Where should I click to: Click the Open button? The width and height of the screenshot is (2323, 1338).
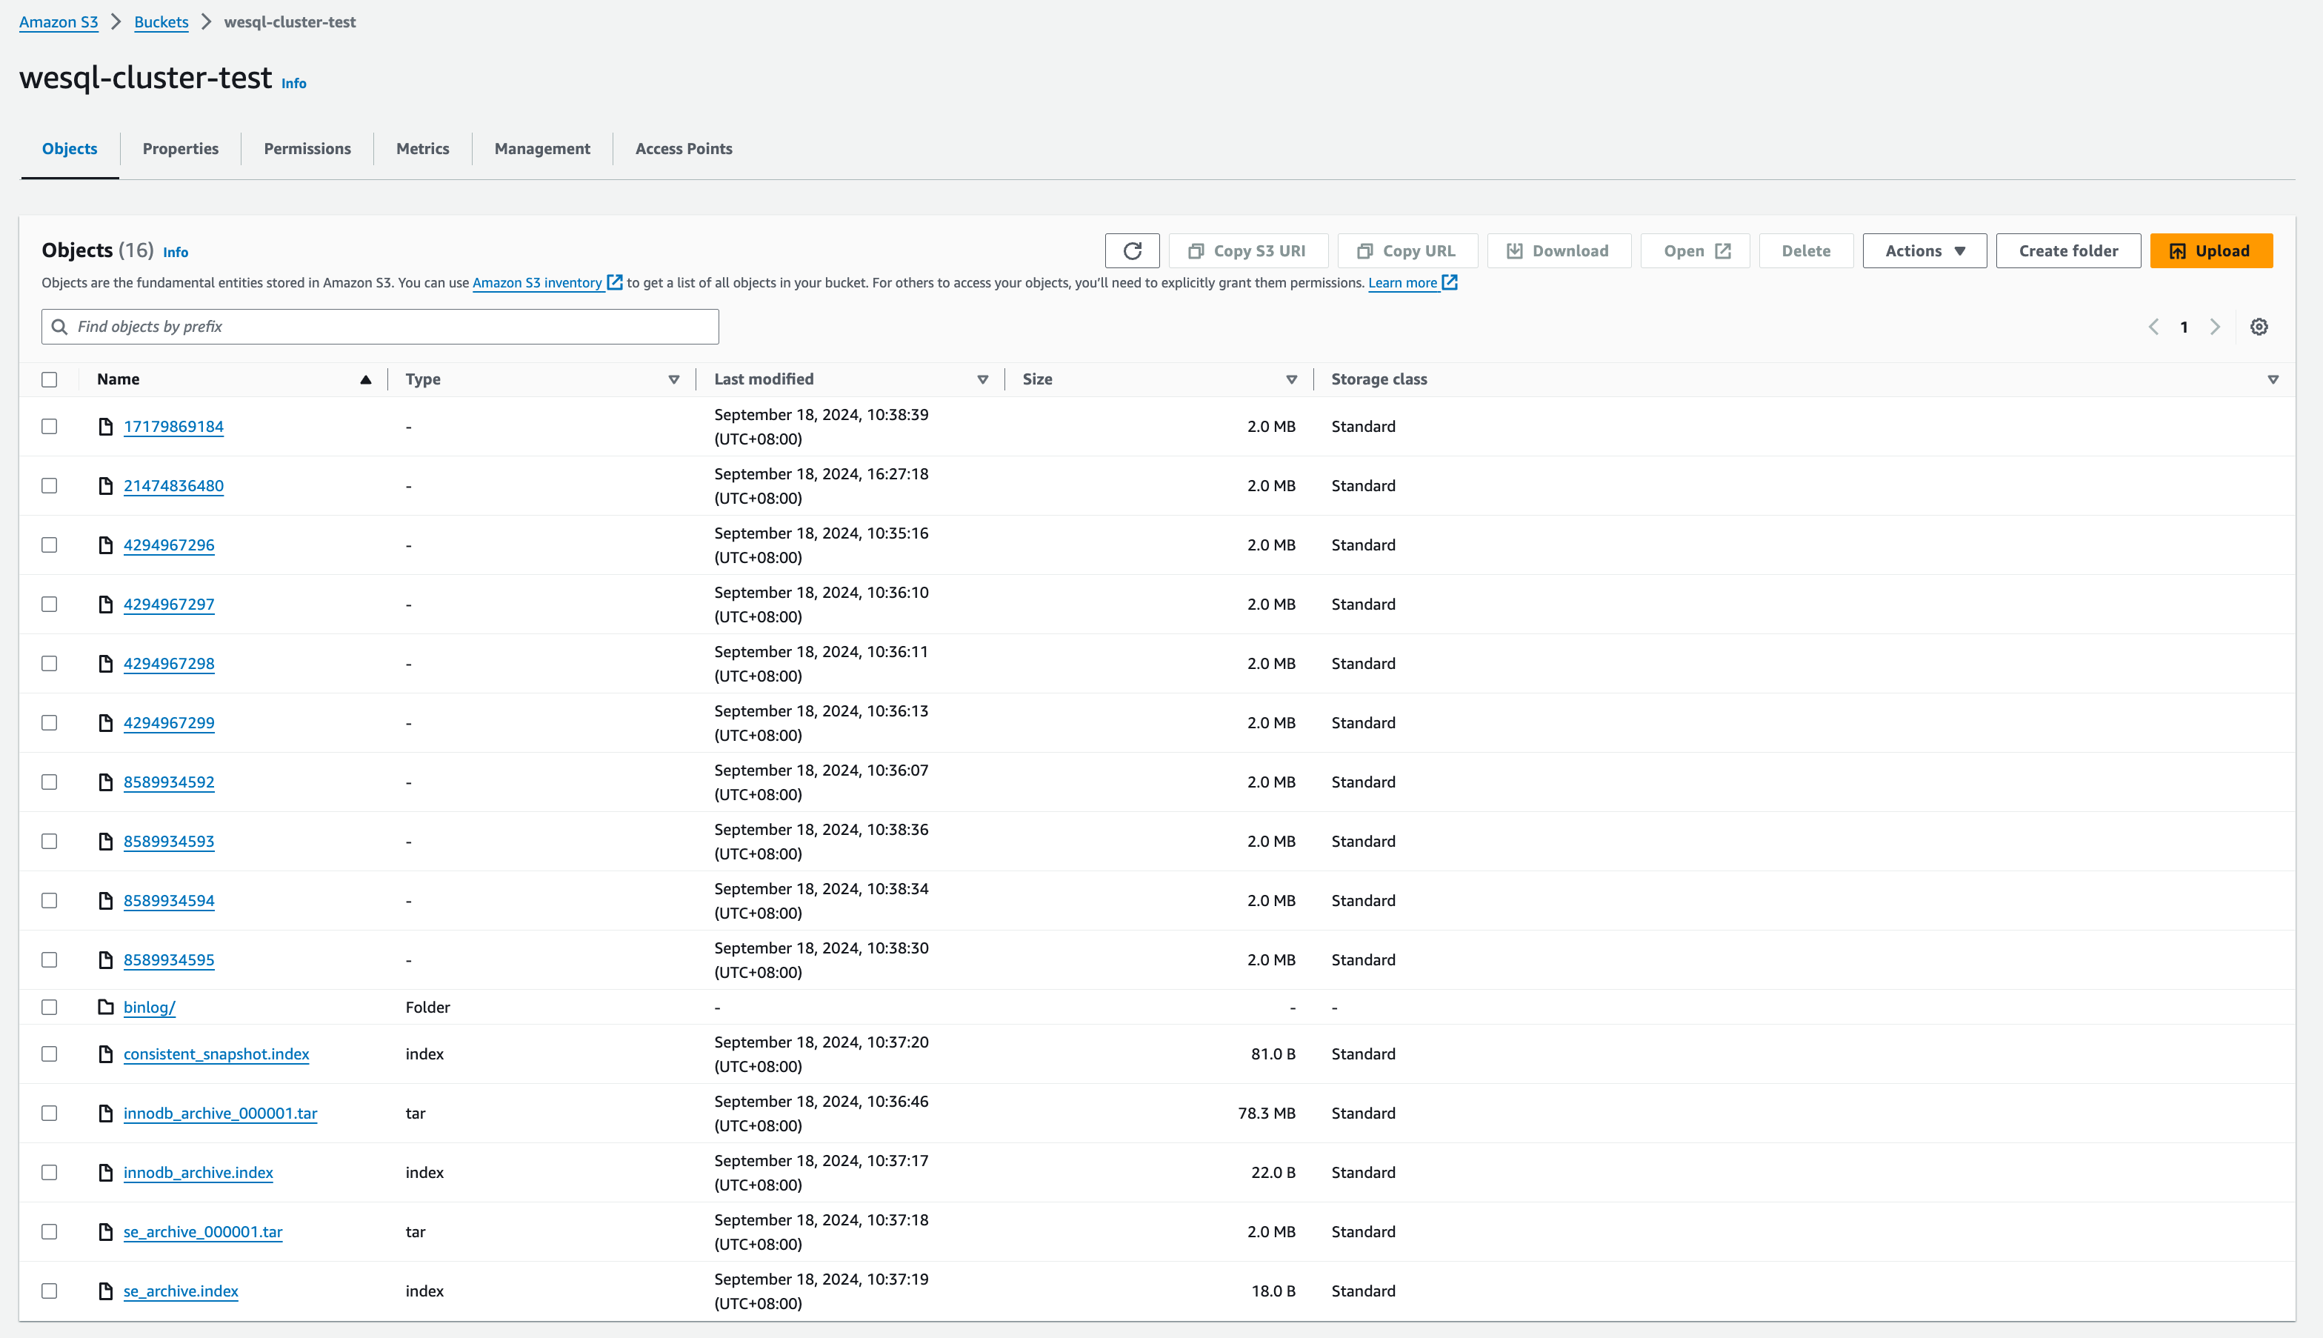click(1695, 251)
